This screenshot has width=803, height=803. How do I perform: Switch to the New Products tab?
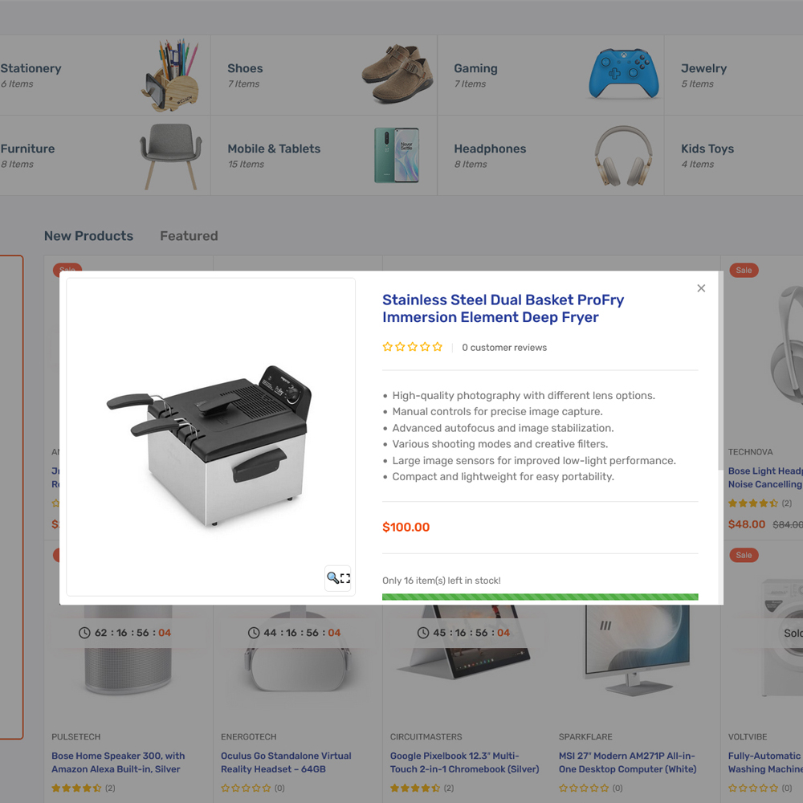tap(88, 236)
